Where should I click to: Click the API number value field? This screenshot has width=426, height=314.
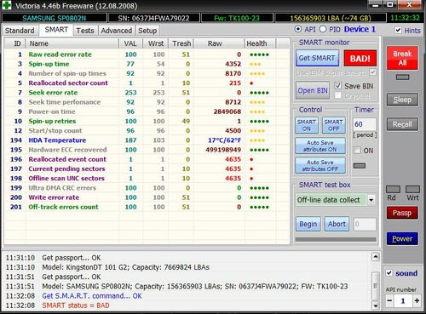(403, 300)
